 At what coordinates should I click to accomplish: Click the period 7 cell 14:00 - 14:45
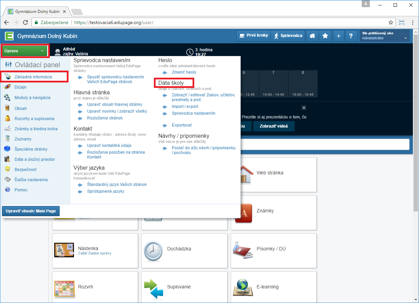(x=274, y=84)
